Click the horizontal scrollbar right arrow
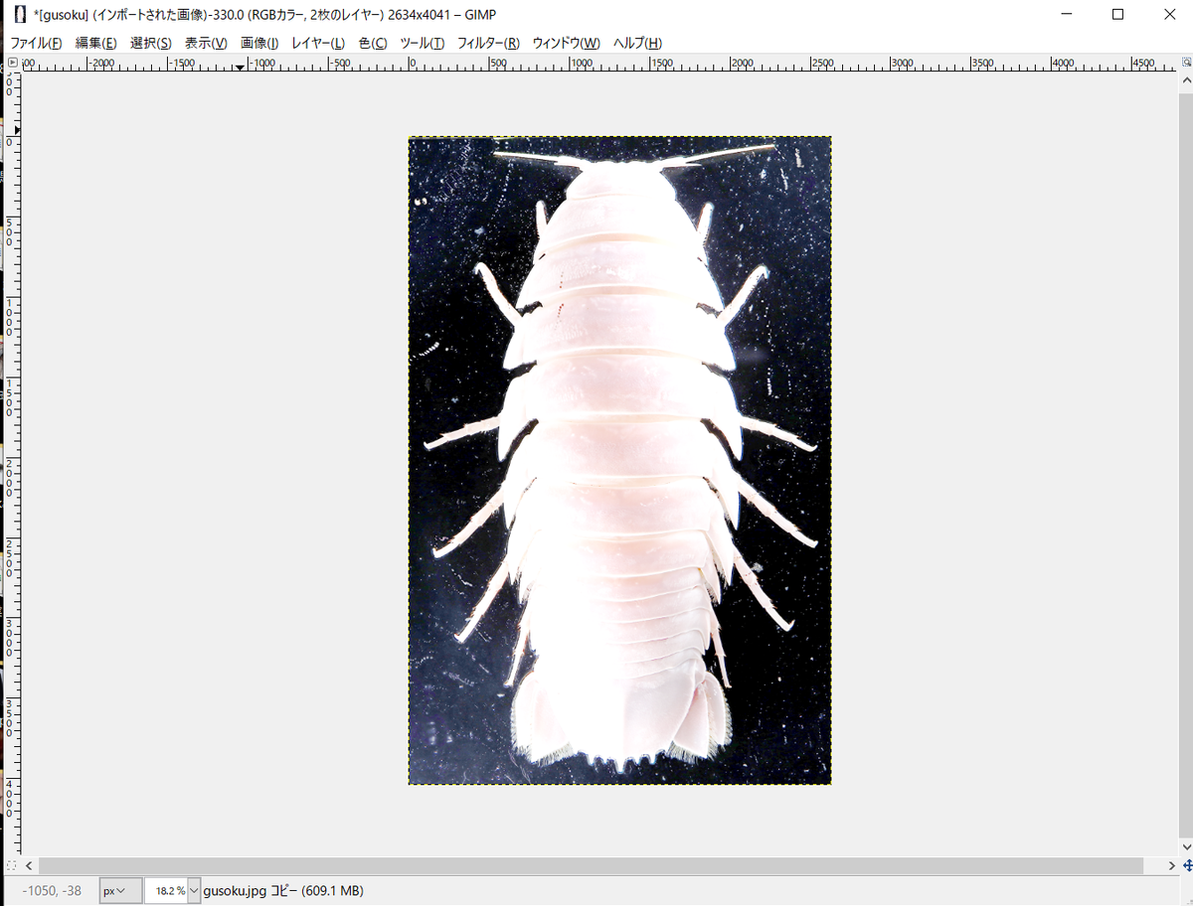 point(1169,866)
